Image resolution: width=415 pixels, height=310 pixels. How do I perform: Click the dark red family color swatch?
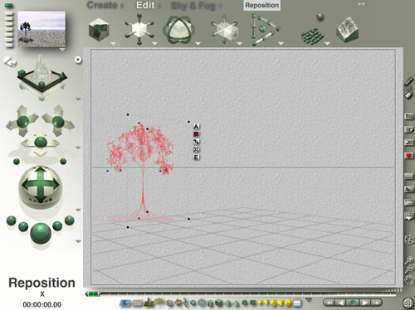coord(196,134)
